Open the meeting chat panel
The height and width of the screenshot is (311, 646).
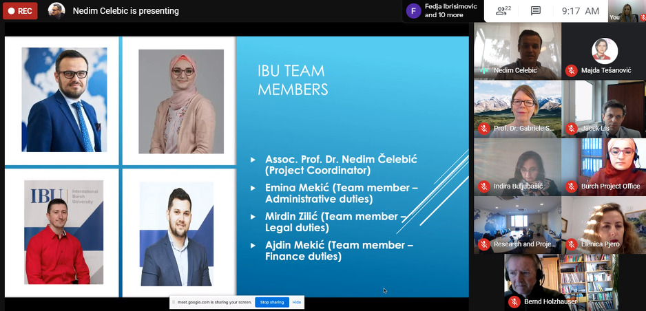point(536,11)
